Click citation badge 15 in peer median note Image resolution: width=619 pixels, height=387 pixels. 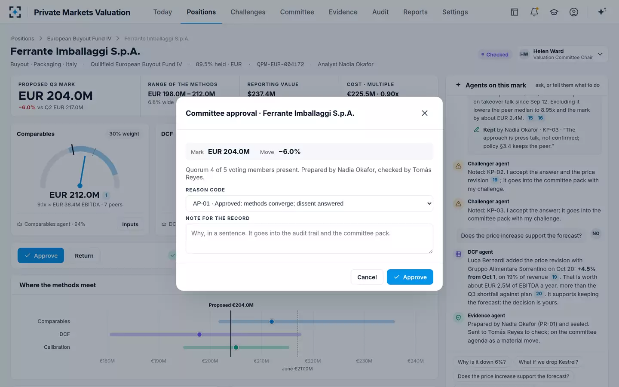point(530,118)
